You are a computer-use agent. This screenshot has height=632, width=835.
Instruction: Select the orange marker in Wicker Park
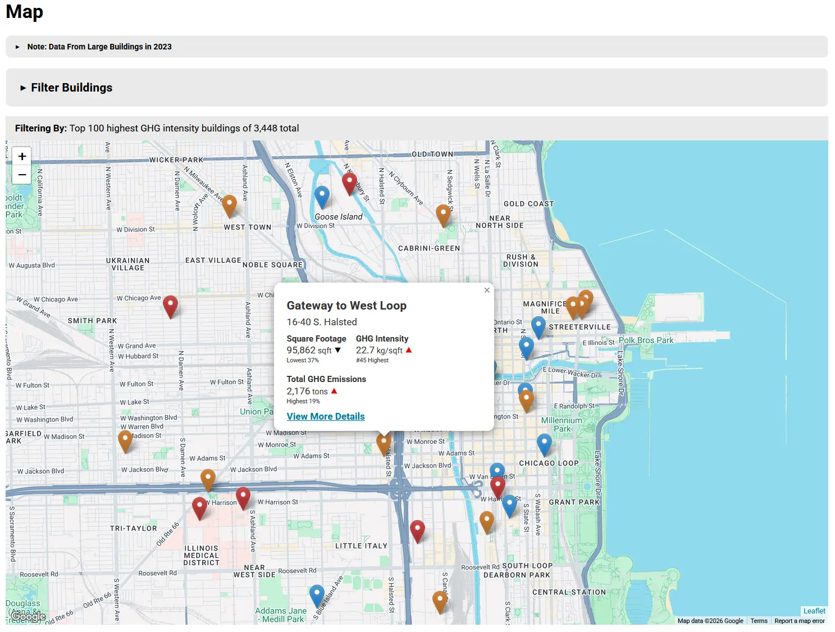[229, 206]
